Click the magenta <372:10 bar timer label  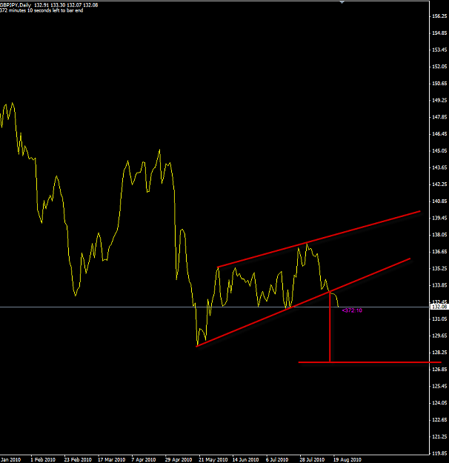(352, 310)
